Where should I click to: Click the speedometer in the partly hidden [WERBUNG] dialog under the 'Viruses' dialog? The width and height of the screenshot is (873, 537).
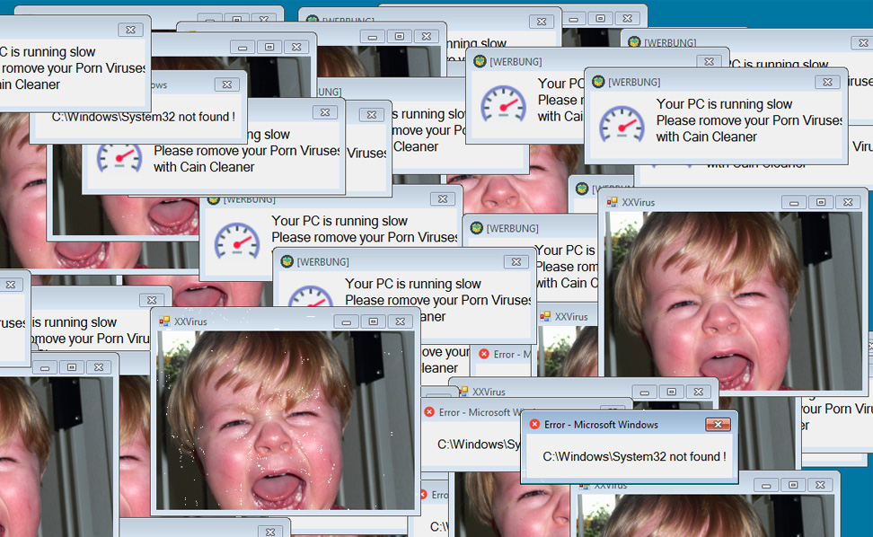(237, 242)
